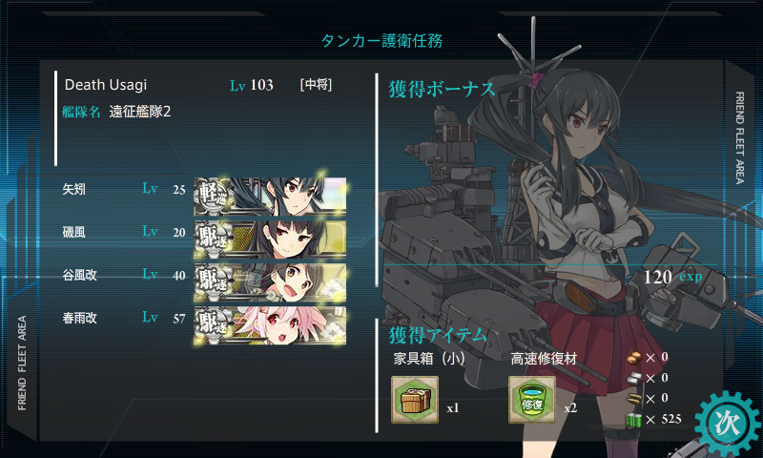This screenshot has width=763, height=458.
Task: Select Isokaze's destroyer banner
Action: point(270,239)
